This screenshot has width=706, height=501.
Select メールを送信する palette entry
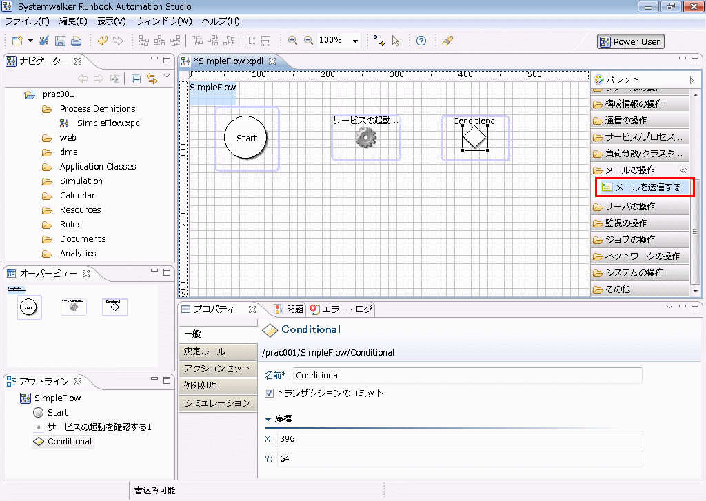pos(645,187)
